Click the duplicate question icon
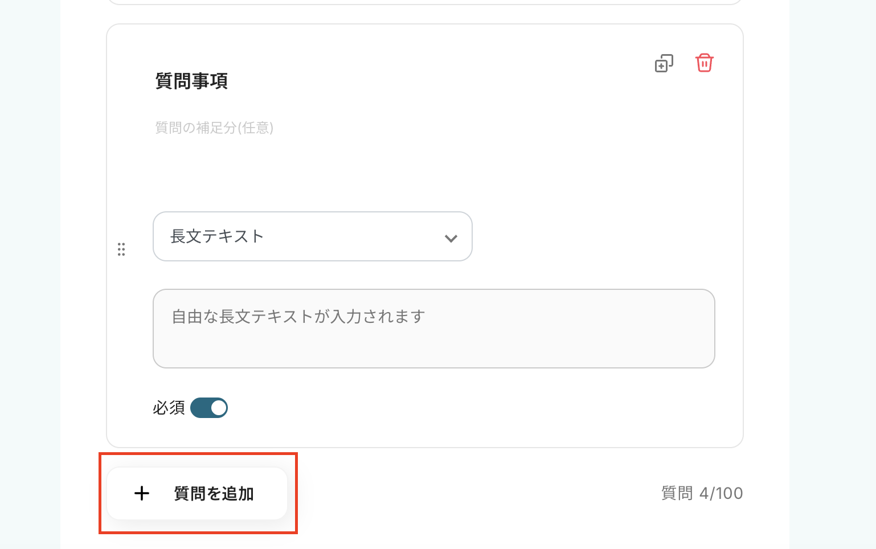 tap(664, 63)
